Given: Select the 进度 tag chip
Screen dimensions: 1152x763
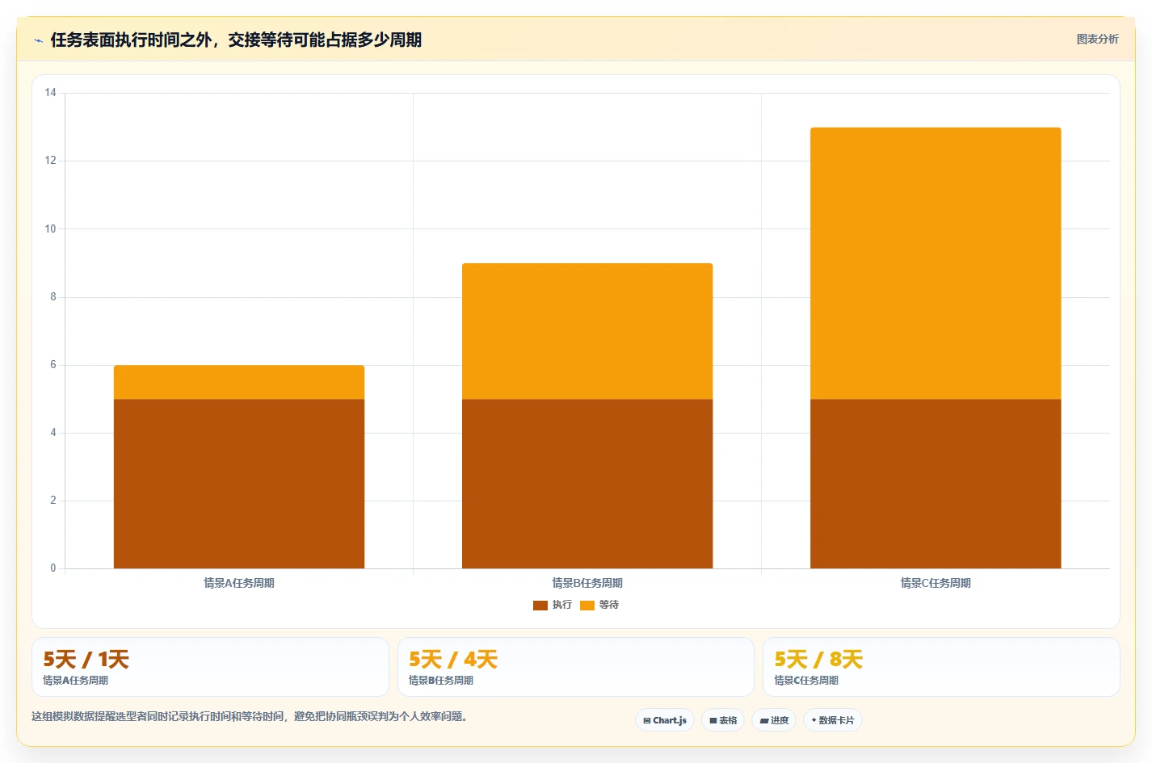Looking at the screenshot, I should coord(774,720).
